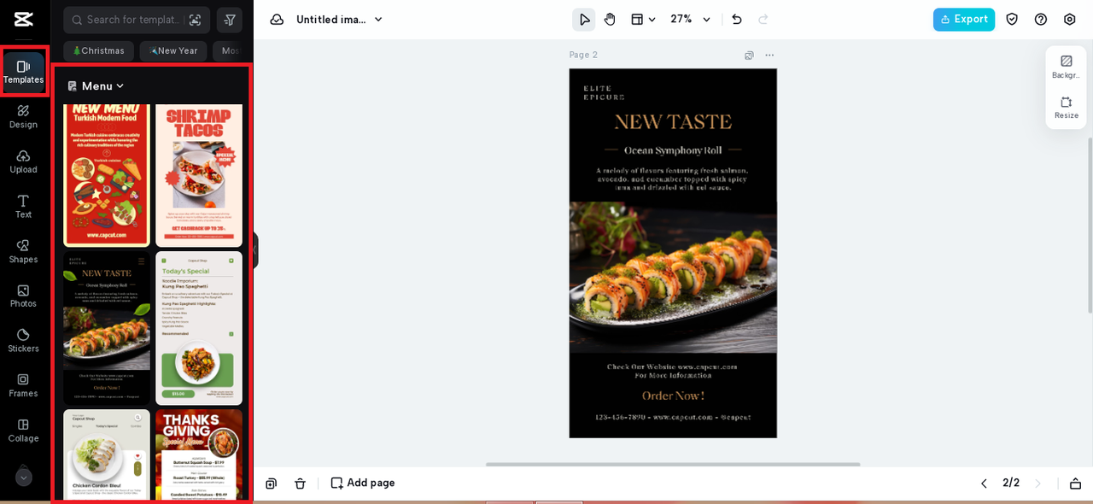Screen dimensions: 1093x504
Task: Click the 2/2 page indicator
Action: point(1011,483)
